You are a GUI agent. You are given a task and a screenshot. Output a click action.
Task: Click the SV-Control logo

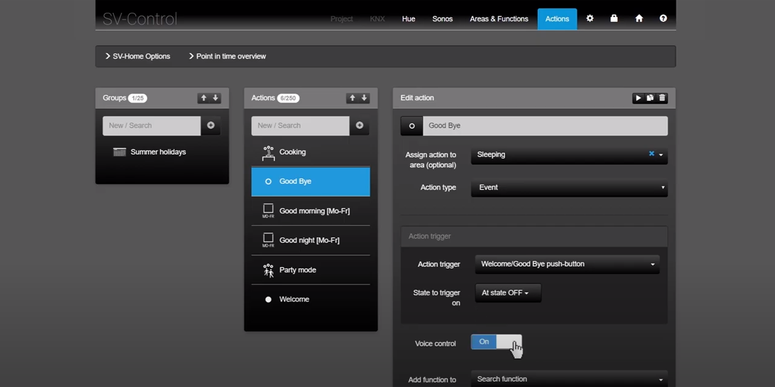(139, 19)
